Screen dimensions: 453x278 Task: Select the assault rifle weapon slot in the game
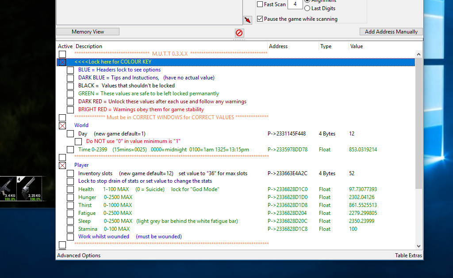(8, 189)
